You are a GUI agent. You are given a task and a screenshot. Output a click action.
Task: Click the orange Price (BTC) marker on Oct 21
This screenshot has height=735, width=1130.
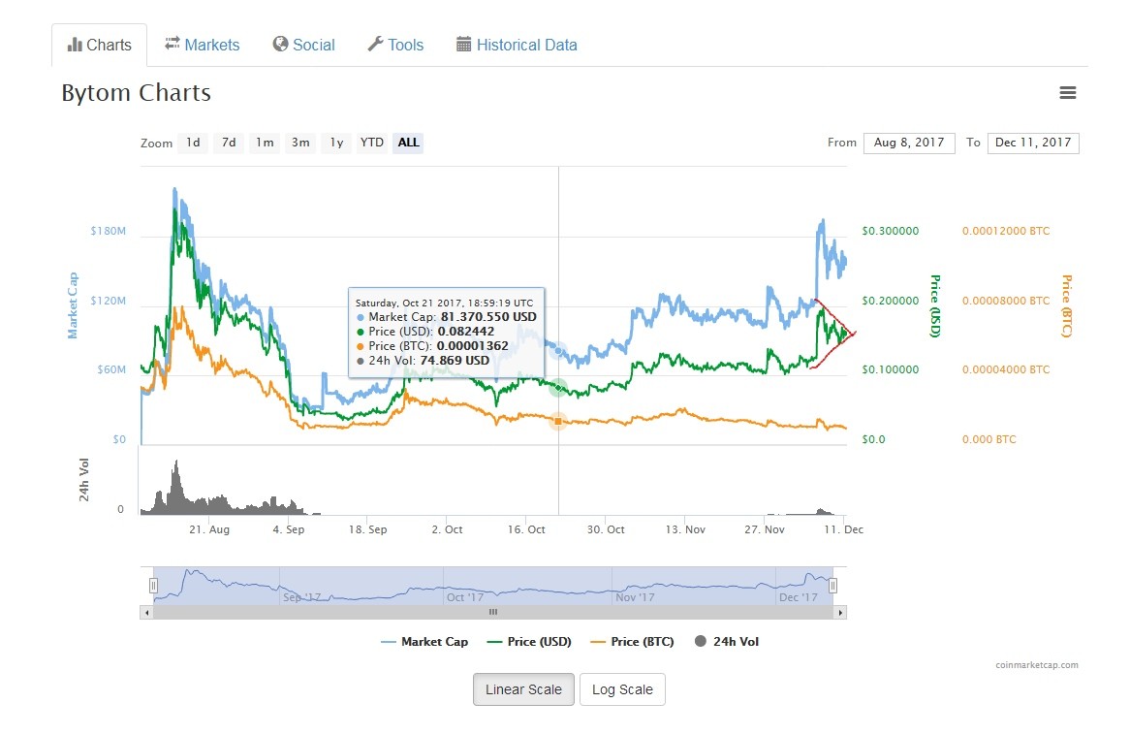pos(558,421)
